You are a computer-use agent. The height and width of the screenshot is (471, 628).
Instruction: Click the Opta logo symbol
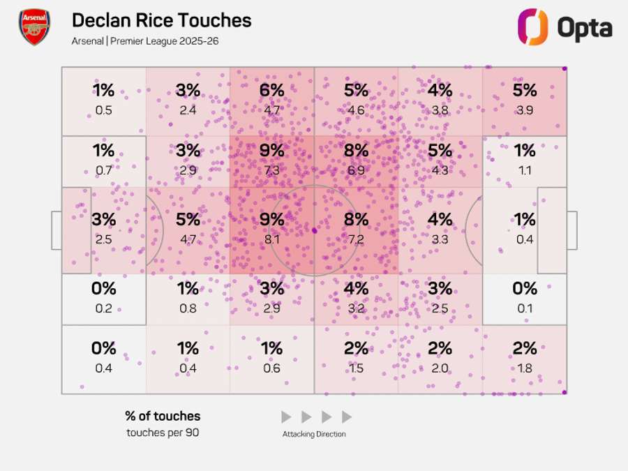click(532, 27)
